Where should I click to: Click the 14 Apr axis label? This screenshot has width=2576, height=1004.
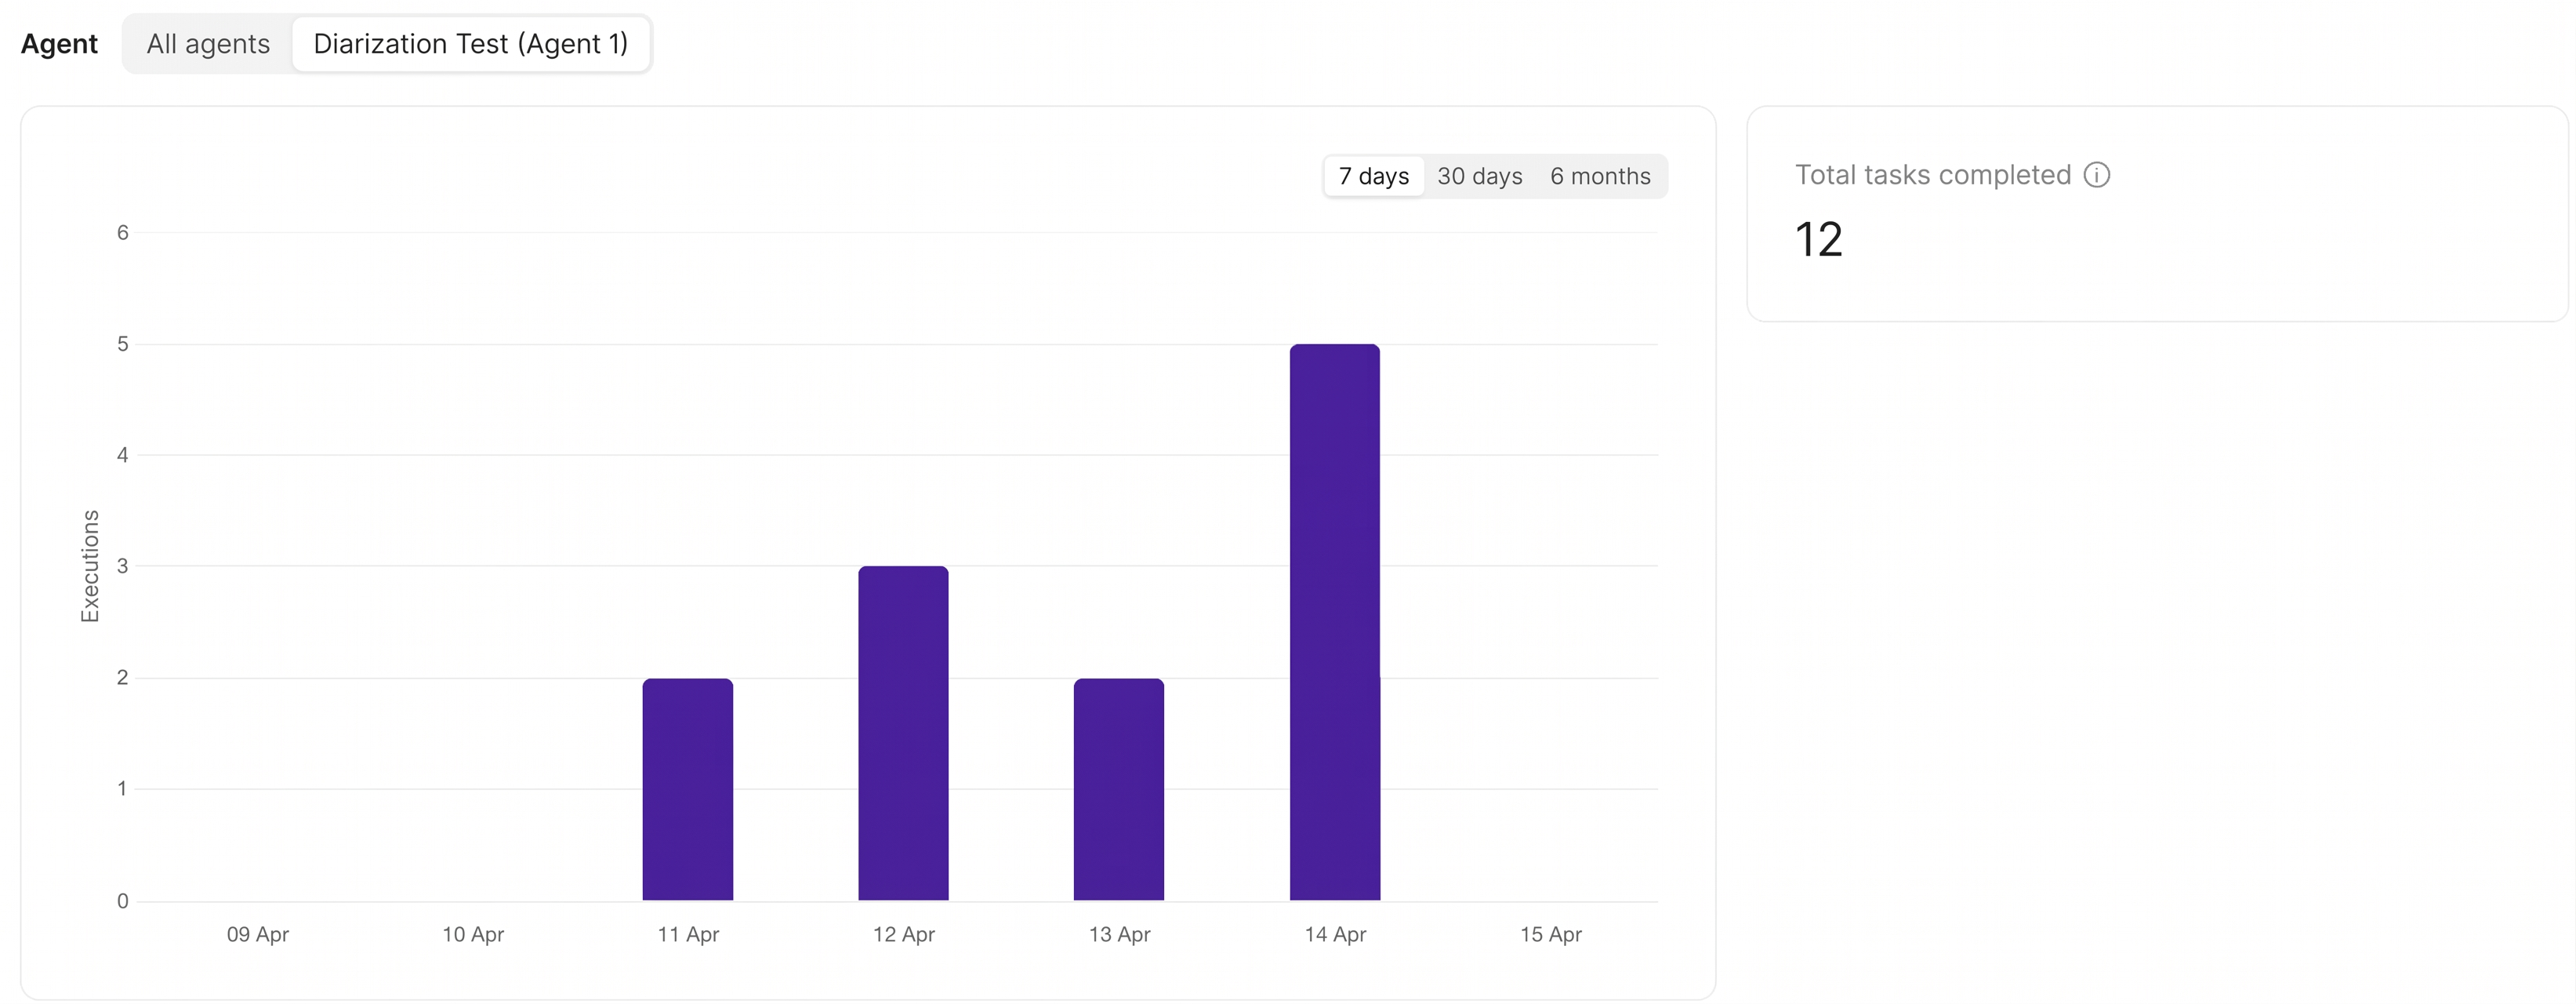click(1334, 934)
